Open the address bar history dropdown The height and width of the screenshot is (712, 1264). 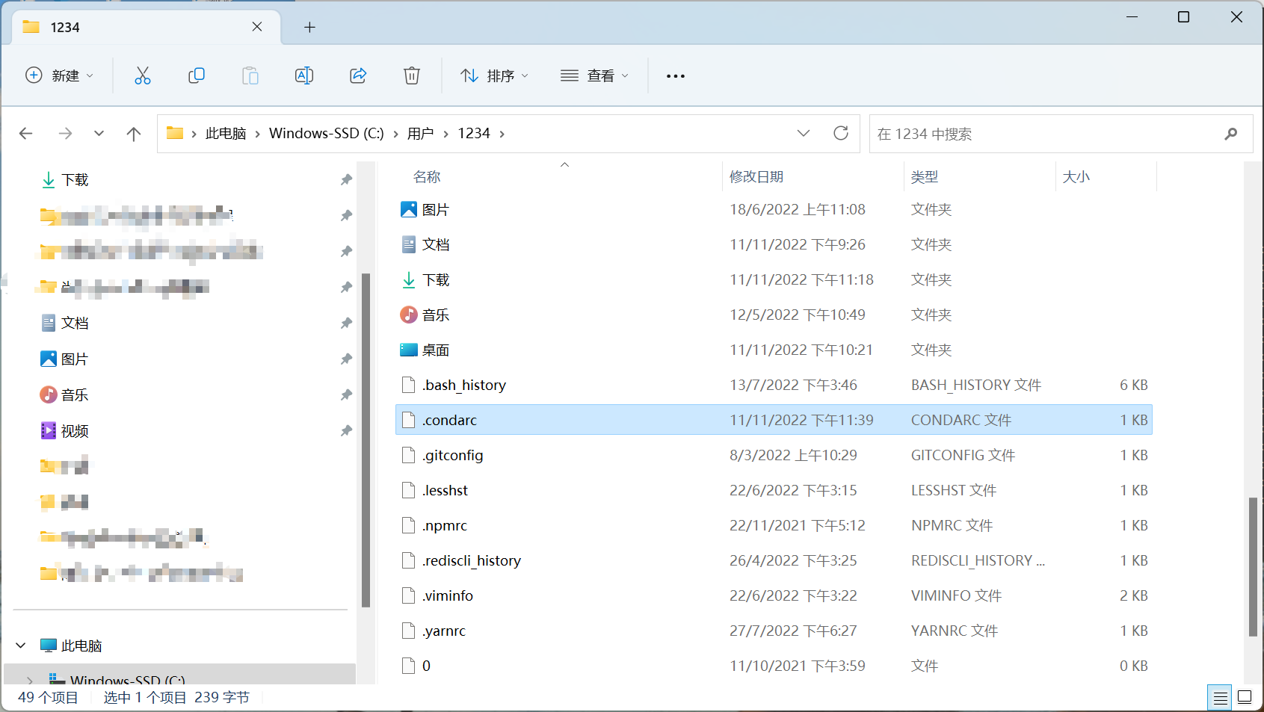[804, 133]
